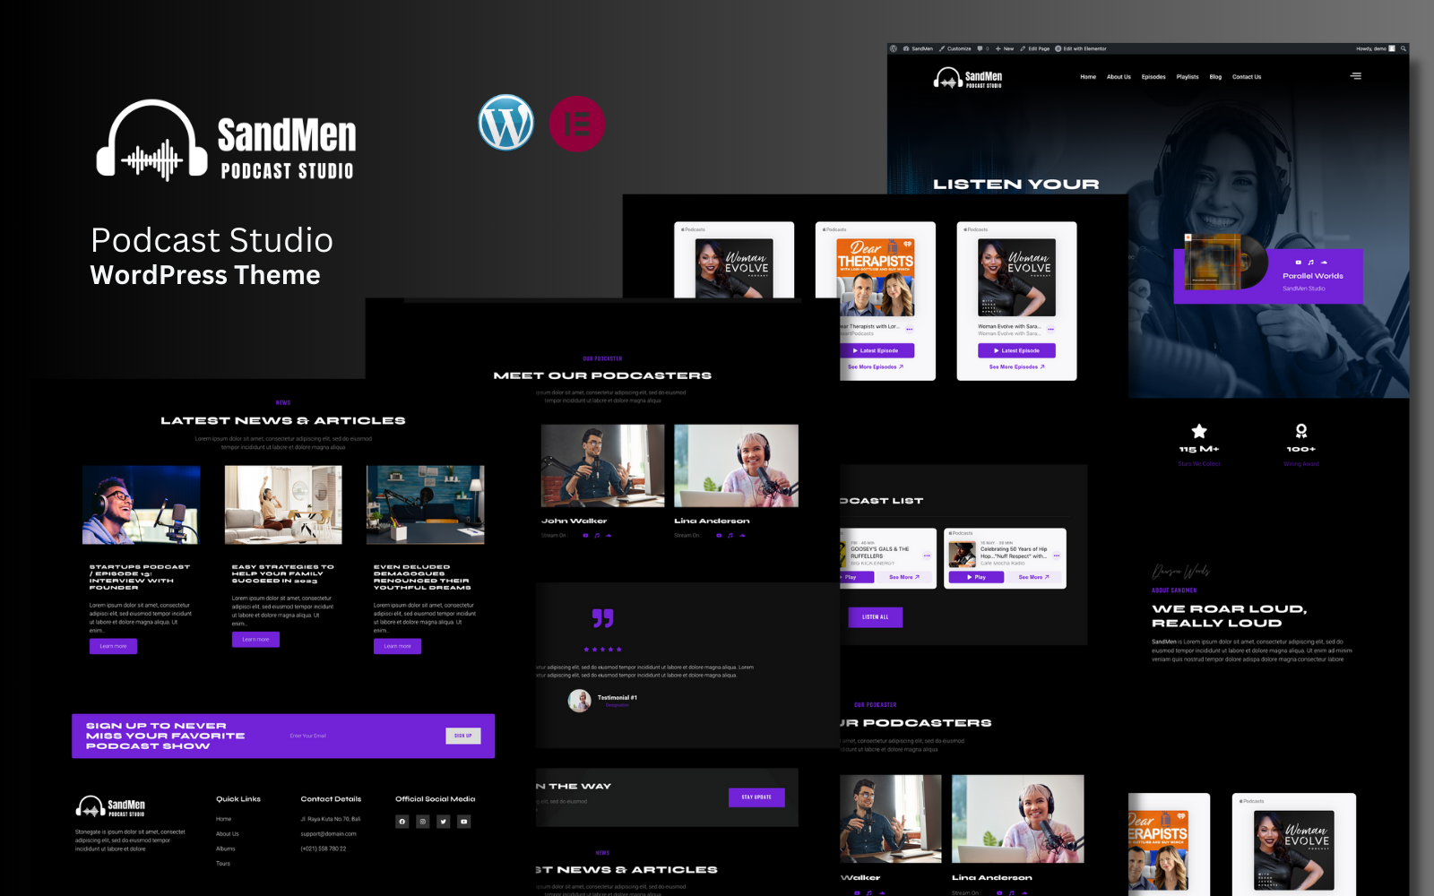This screenshot has height=896, width=1434.
Task: Select Episodes in the site navigation
Action: click(1153, 77)
